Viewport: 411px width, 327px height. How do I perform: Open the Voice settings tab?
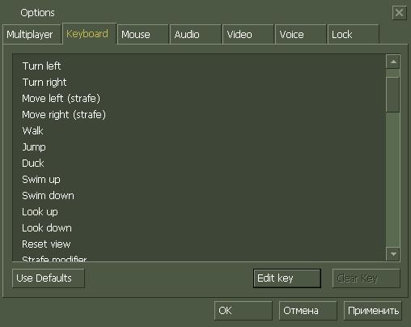point(301,34)
